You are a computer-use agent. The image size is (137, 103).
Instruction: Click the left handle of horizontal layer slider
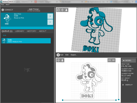63,100
